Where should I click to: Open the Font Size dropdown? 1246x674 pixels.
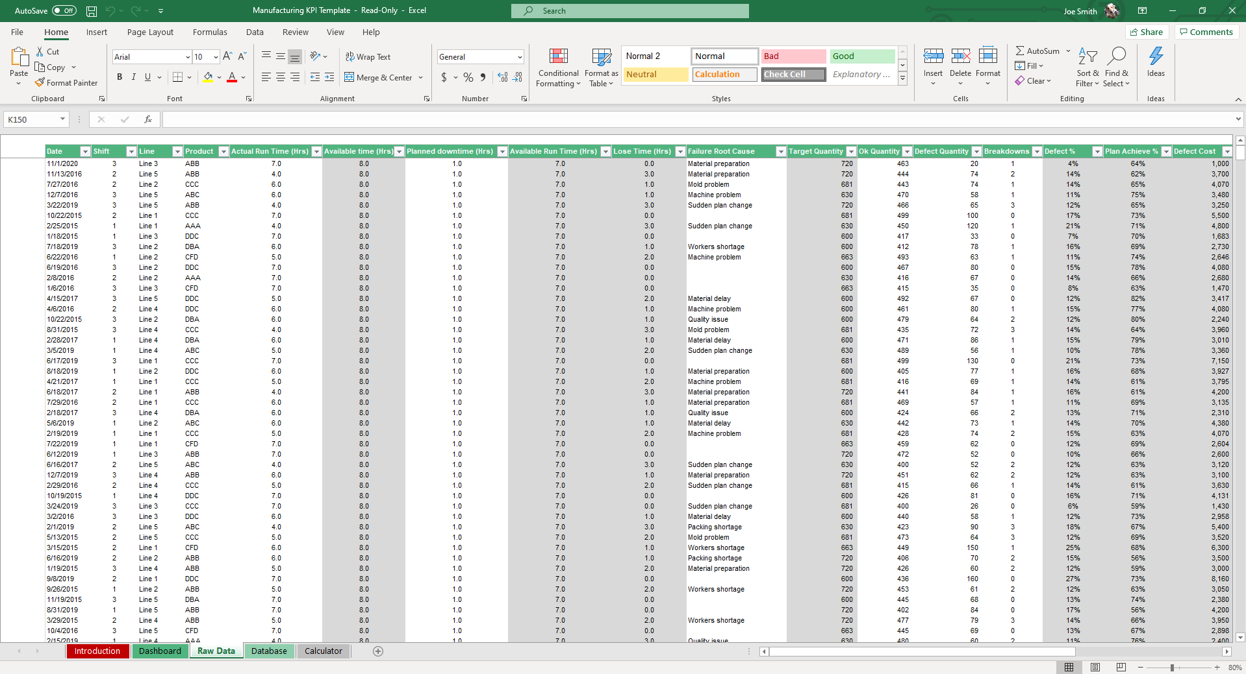[x=214, y=57]
